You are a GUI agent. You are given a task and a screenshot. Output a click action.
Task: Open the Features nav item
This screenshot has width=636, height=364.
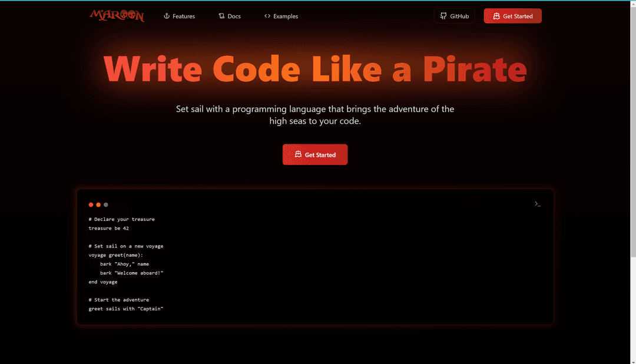183,16
